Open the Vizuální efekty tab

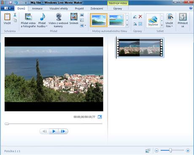click(x=59, y=8)
